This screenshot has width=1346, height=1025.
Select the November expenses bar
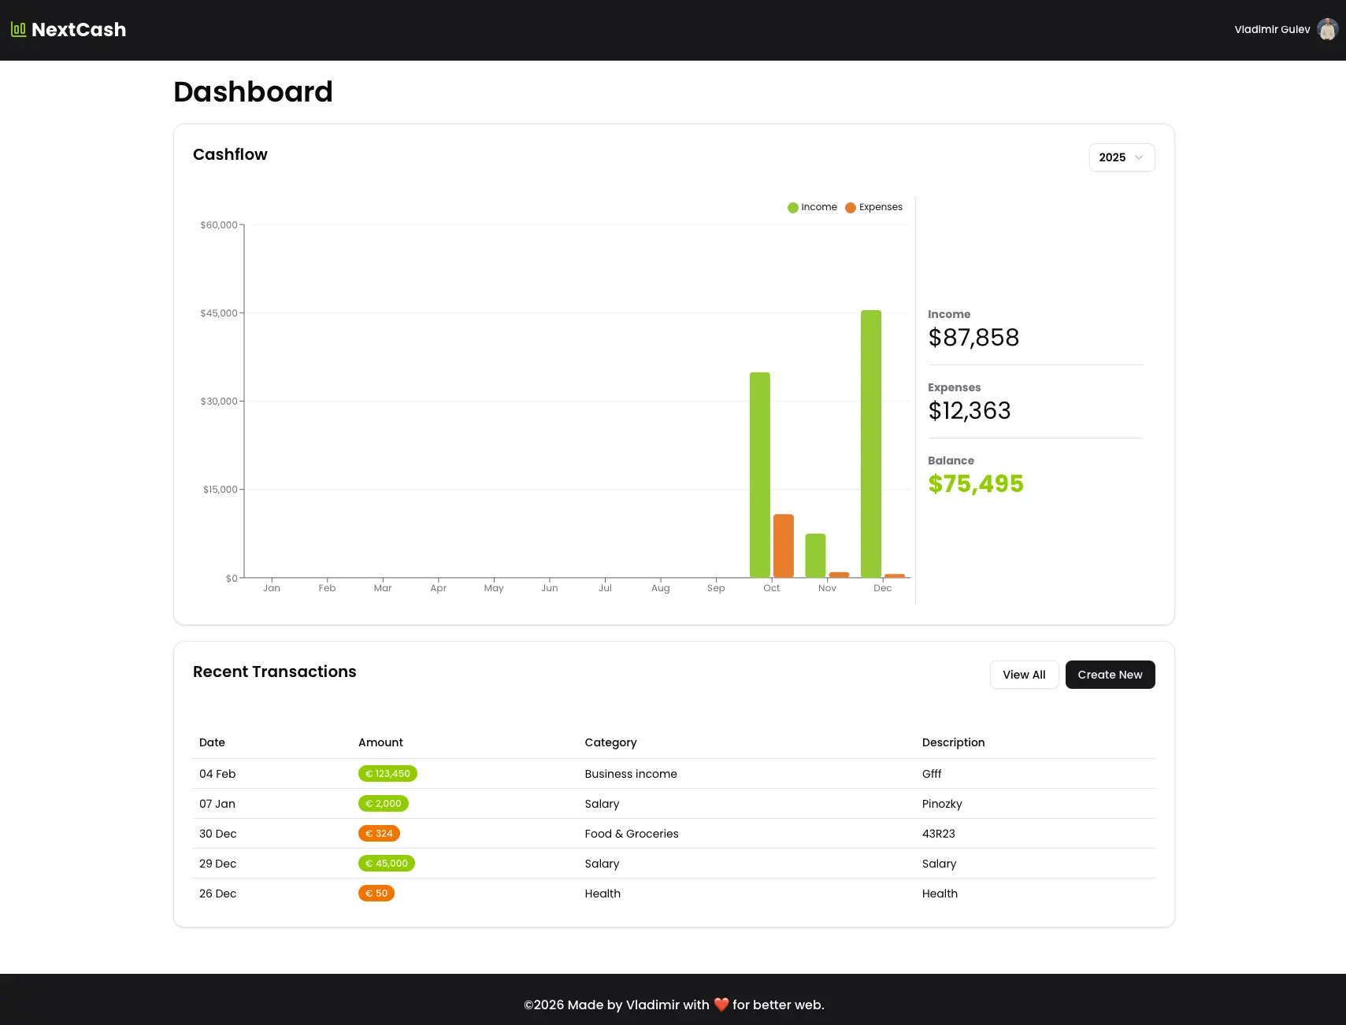[x=839, y=575]
